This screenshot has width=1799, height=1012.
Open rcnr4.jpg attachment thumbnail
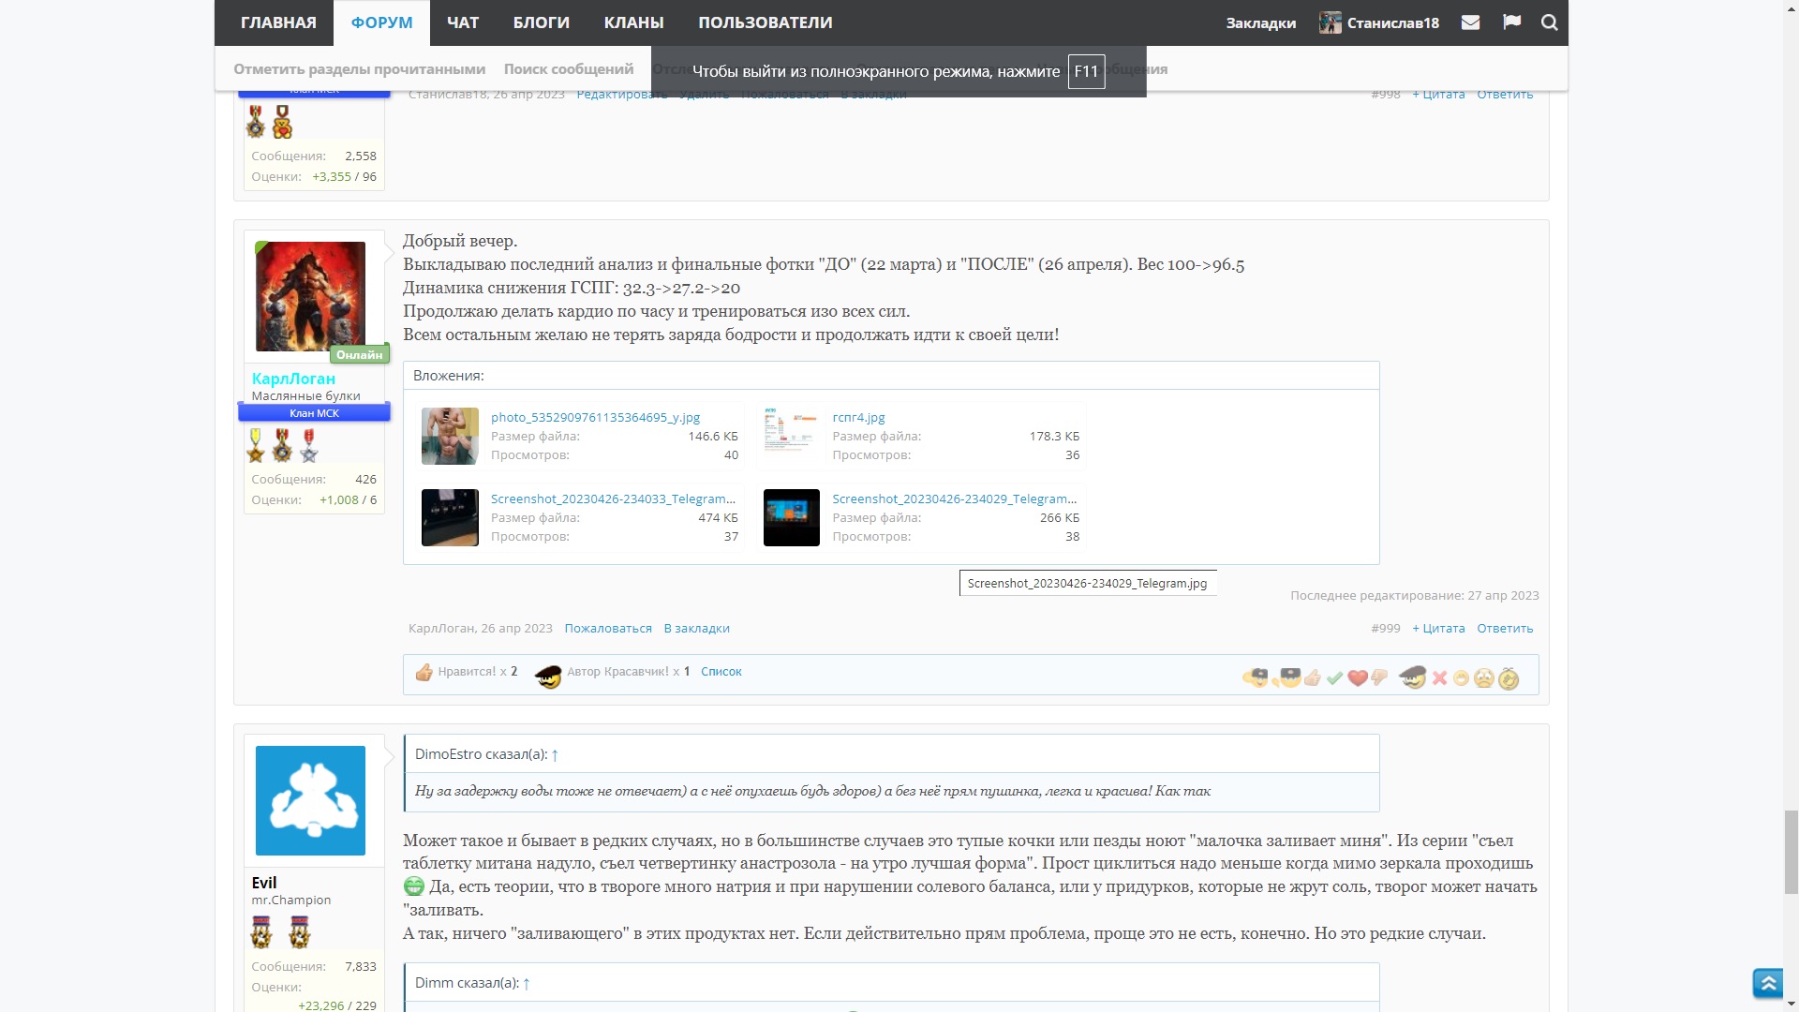(790, 436)
